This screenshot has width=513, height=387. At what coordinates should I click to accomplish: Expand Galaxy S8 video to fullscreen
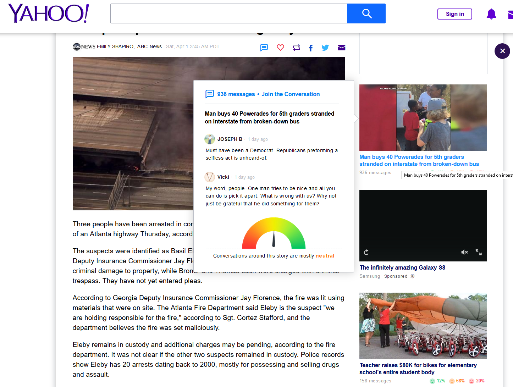(x=479, y=252)
